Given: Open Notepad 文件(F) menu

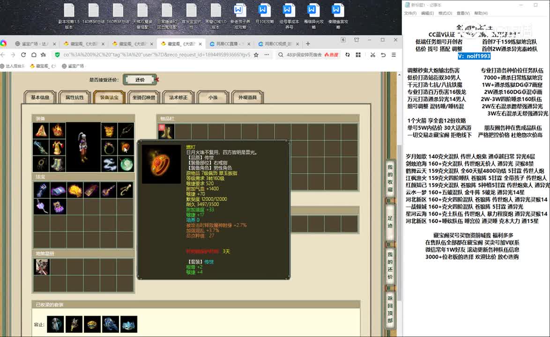Looking at the screenshot, I should click(x=410, y=13).
